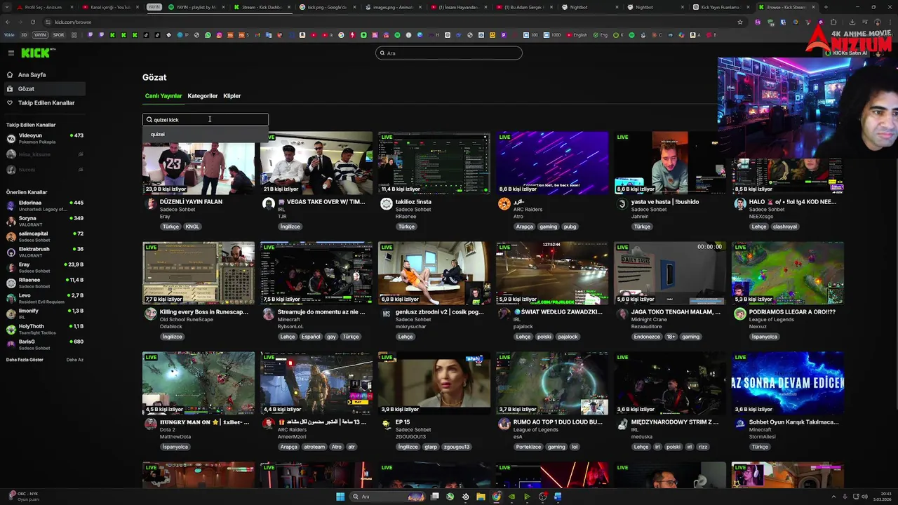Click Atro channel avatar icon
The width and height of the screenshot is (898, 505).
coord(504,203)
